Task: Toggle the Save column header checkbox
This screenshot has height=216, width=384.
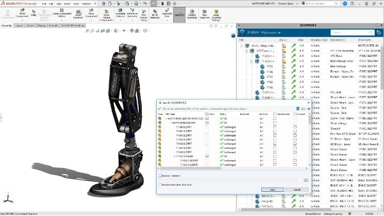Action: pyautogui.click(x=207, y=114)
